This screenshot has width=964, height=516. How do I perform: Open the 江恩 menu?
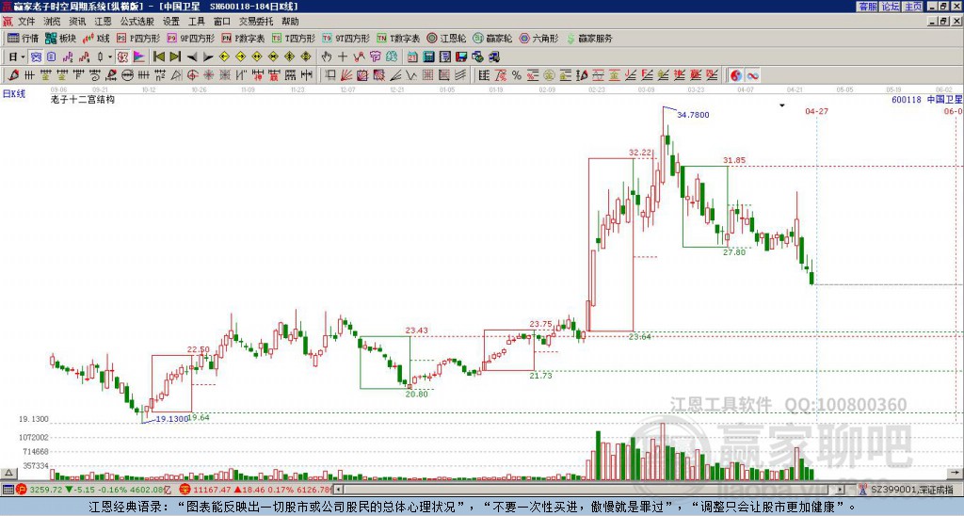[103, 22]
